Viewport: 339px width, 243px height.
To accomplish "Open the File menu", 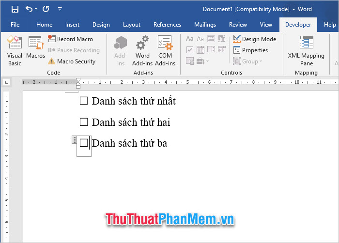I will tap(15, 25).
